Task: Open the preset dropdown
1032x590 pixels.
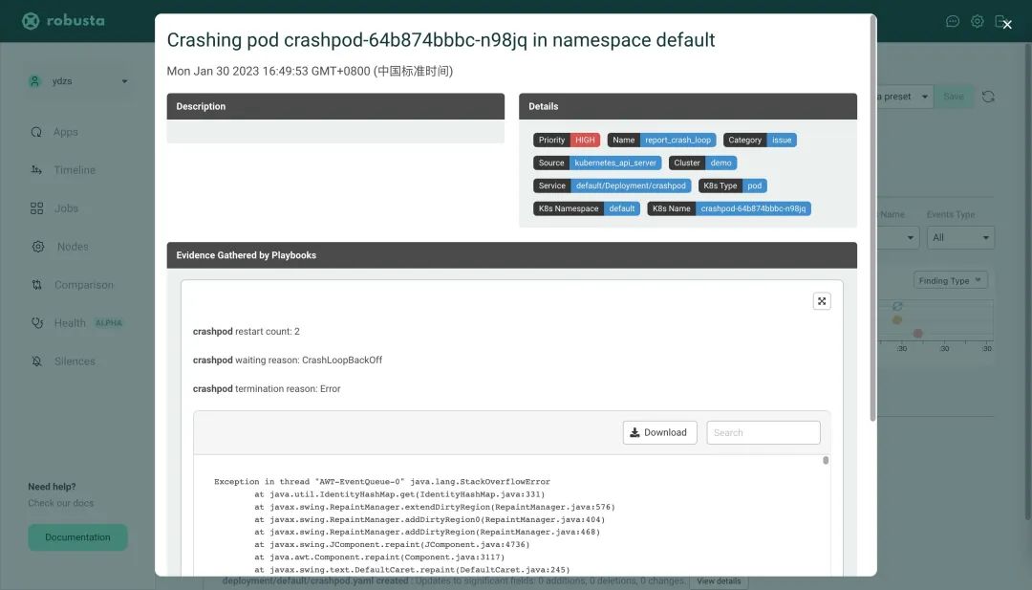Action: (905, 97)
